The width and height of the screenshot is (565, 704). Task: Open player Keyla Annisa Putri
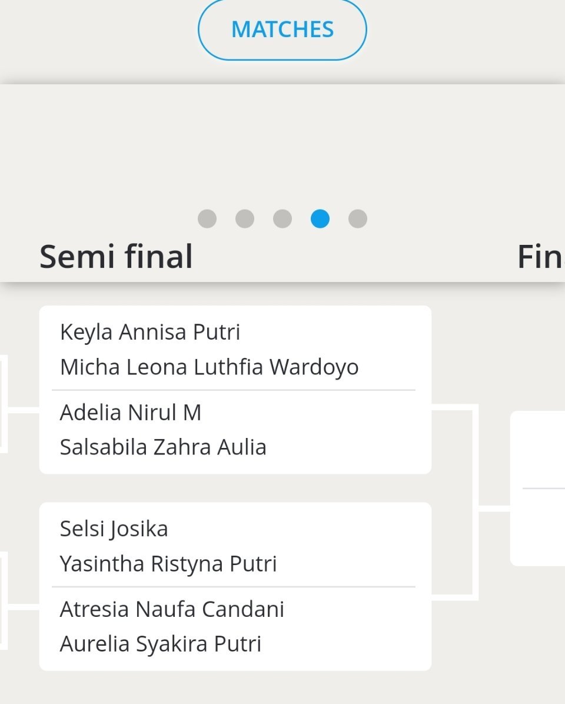tap(150, 332)
